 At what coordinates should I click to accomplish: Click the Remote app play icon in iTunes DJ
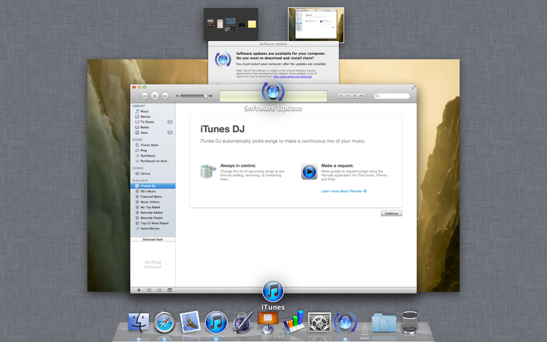click(x=309, y=172)
